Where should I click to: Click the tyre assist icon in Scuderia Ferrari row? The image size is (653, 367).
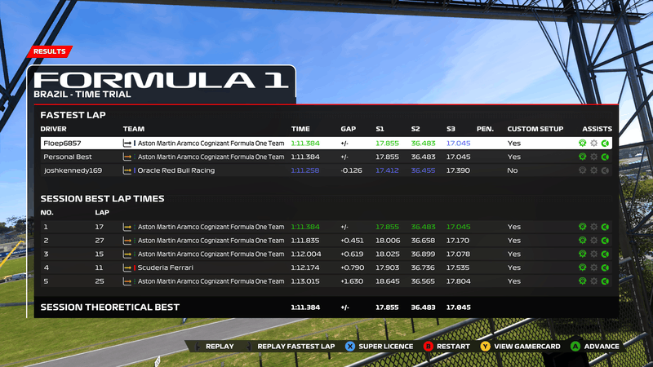tap(582, 268)
